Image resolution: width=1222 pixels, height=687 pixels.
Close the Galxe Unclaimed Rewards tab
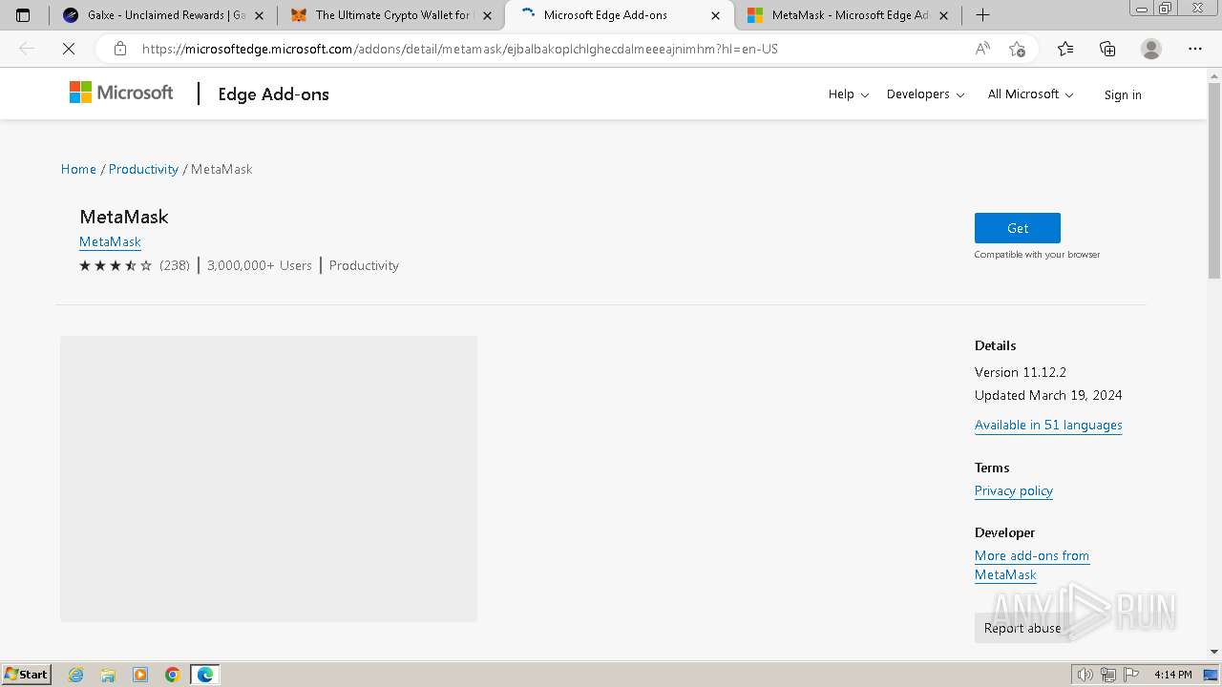(x=259, y=15)
